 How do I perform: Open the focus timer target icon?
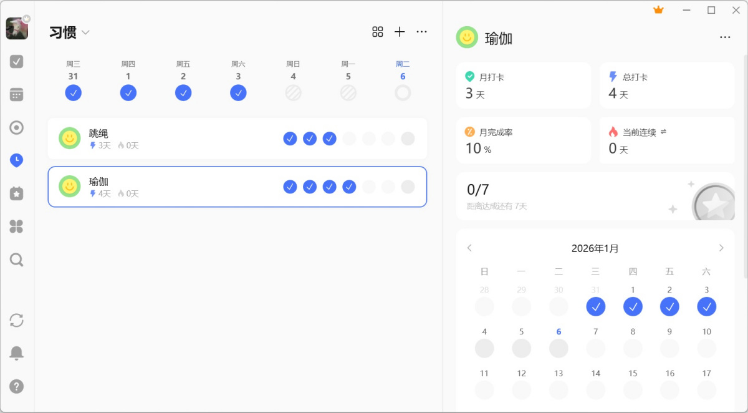click(x=17, y=128)
